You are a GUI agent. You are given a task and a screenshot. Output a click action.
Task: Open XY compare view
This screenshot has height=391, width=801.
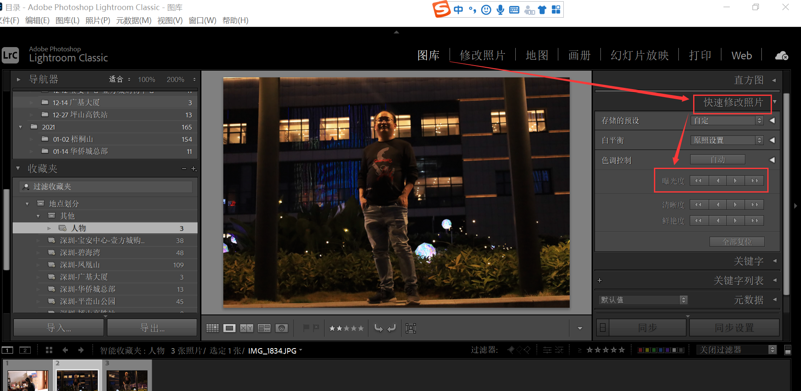point(246,328)
